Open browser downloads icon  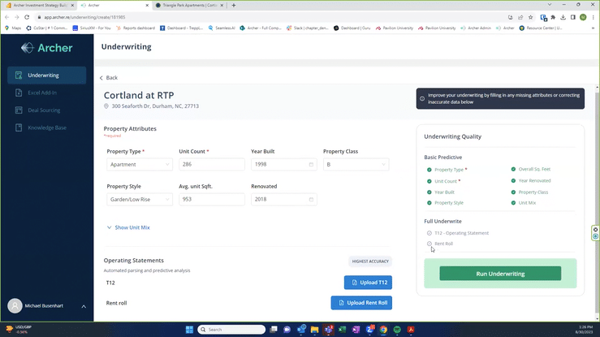click(x=563, y=17)
